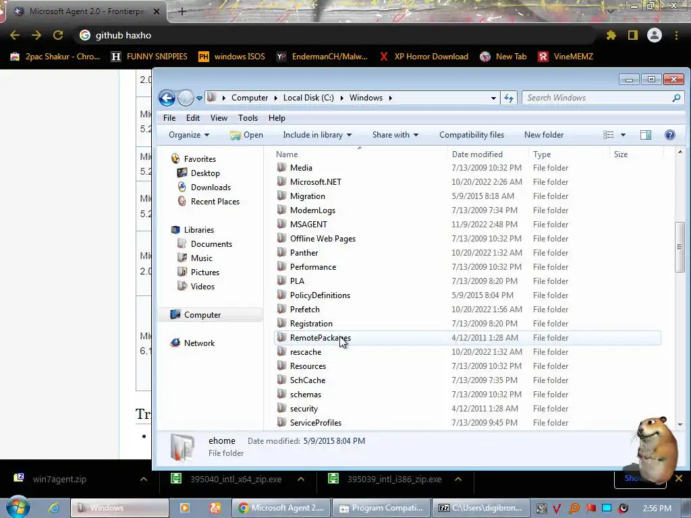Expand the Windows breadcrumb arrow
Viewport: 691px width, 518px height.
pos(391,98)
